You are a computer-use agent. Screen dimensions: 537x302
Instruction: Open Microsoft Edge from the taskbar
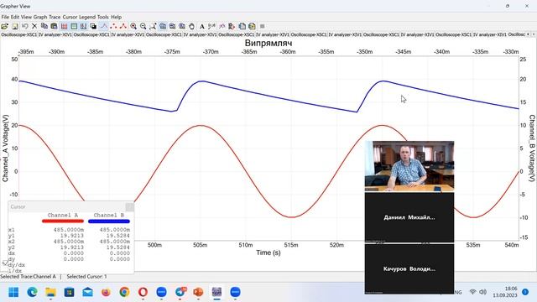(x=32, y=292)
